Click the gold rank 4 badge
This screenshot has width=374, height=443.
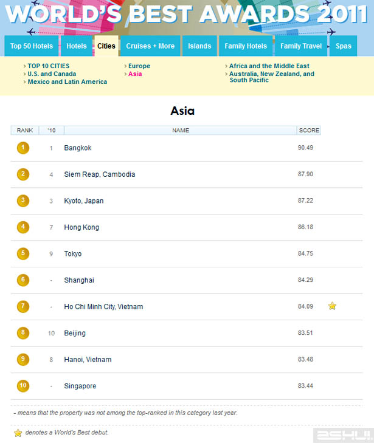coord(23,227)
